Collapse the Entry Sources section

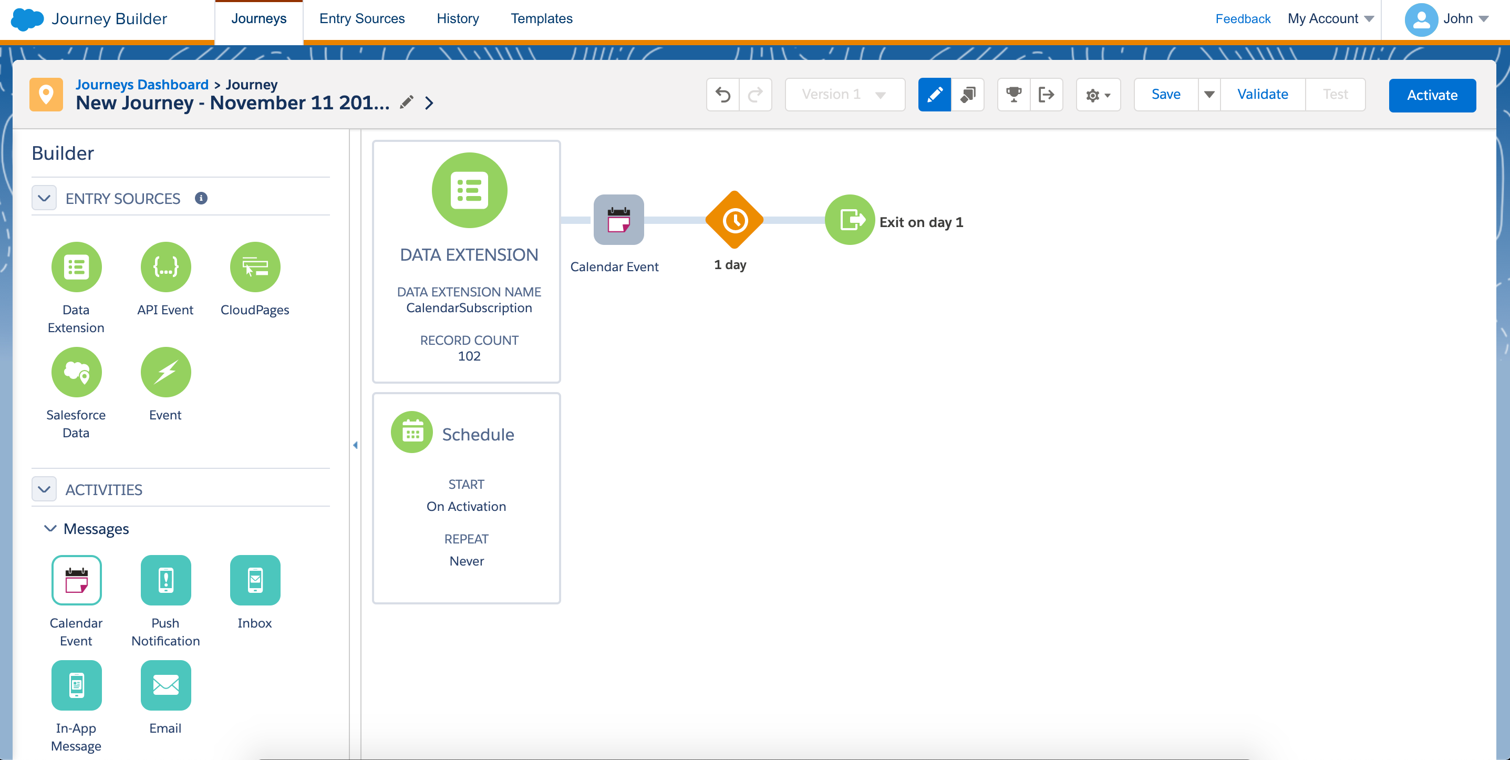(44, 198)
